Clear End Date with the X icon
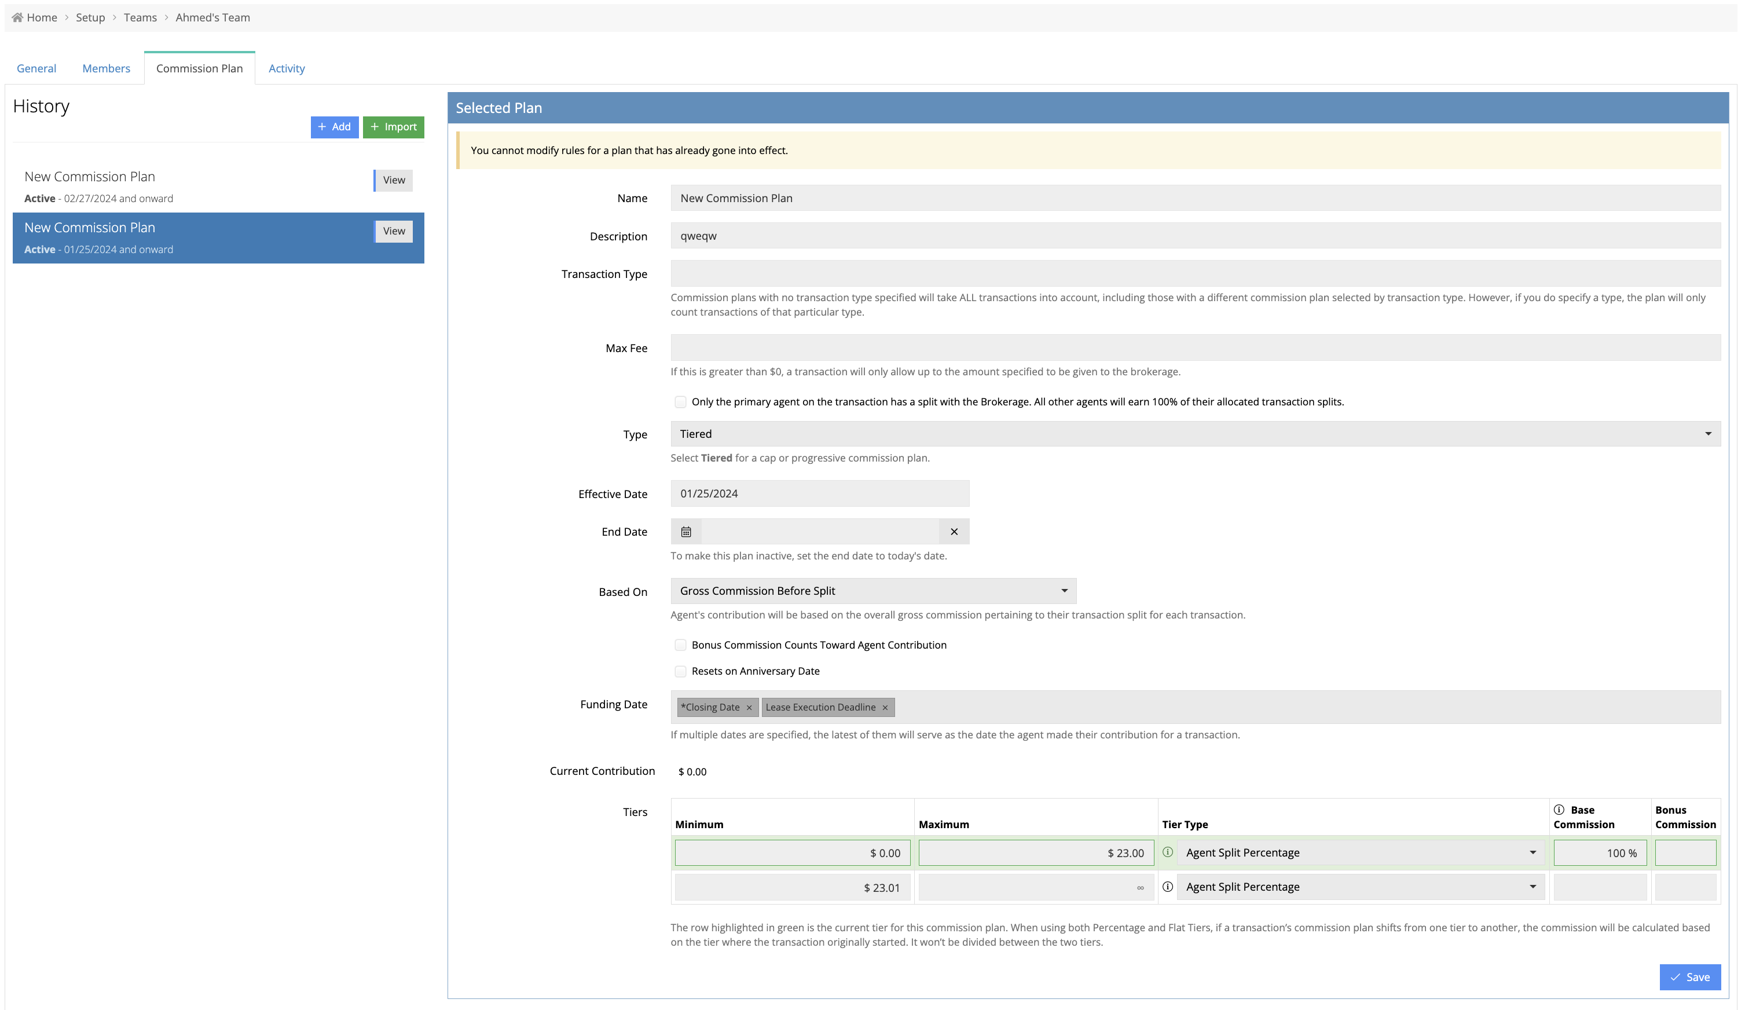Screen dimensions: 1745x1010 pyautogui.click(x=954, y=532)
